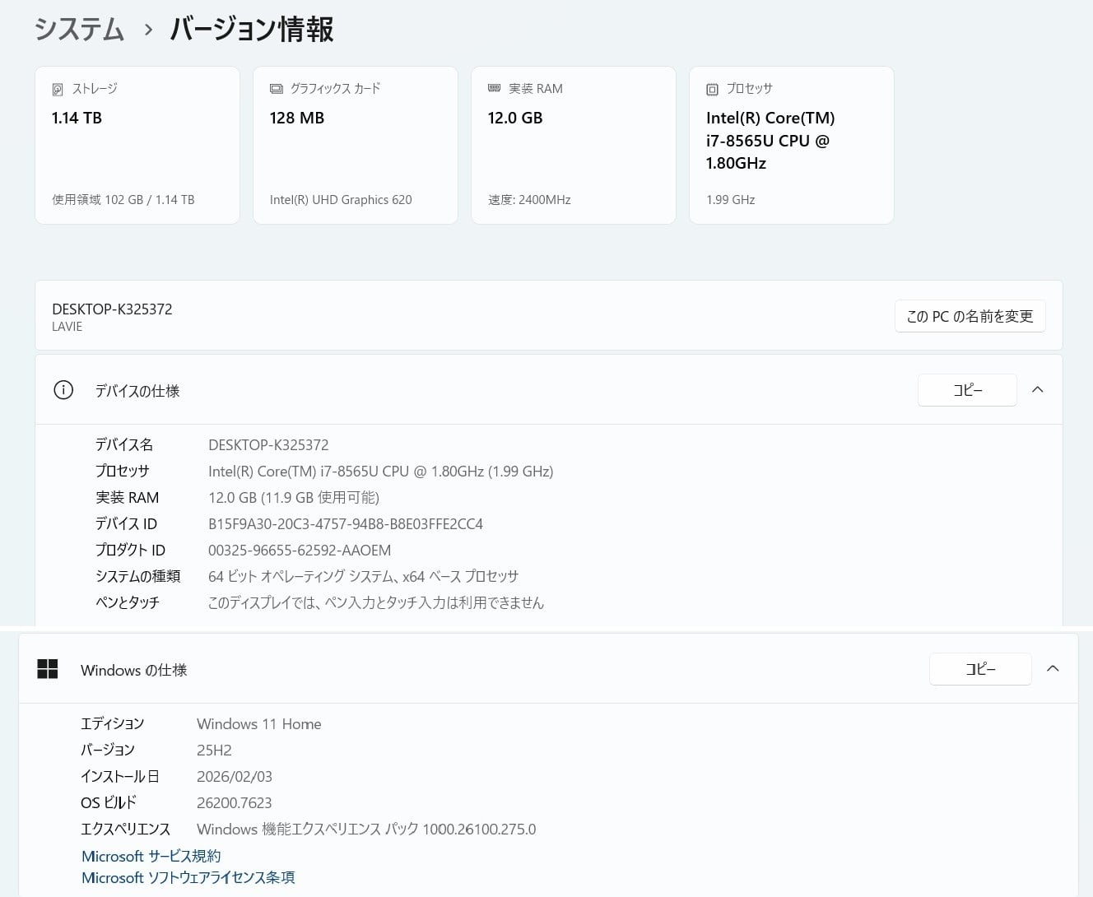
Task: Copy device specs with the デバイスの仕様 コピー button
Action: pyautogui.click(x=967, y=390)
